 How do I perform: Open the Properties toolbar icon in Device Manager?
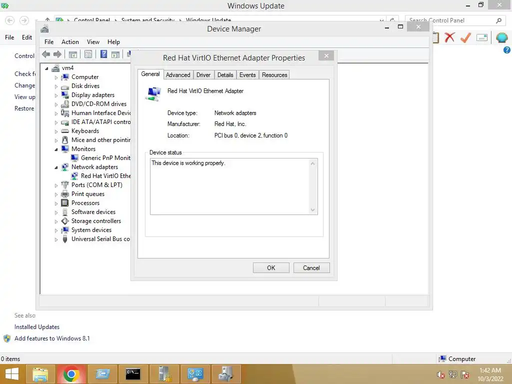pos(88,54)
